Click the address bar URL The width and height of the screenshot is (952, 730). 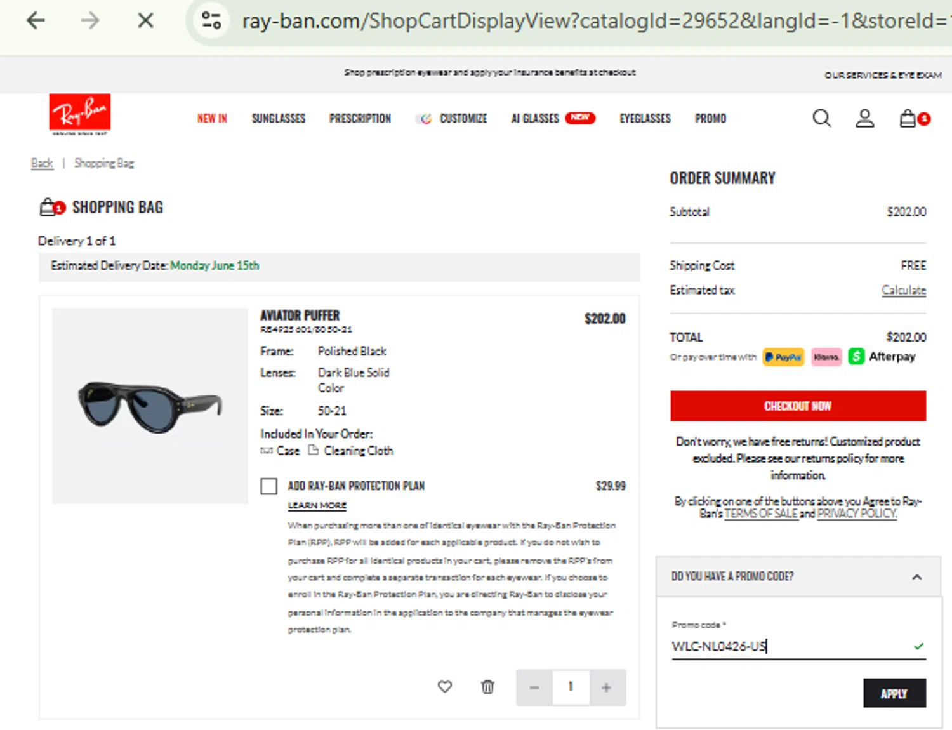click(594, 21)
